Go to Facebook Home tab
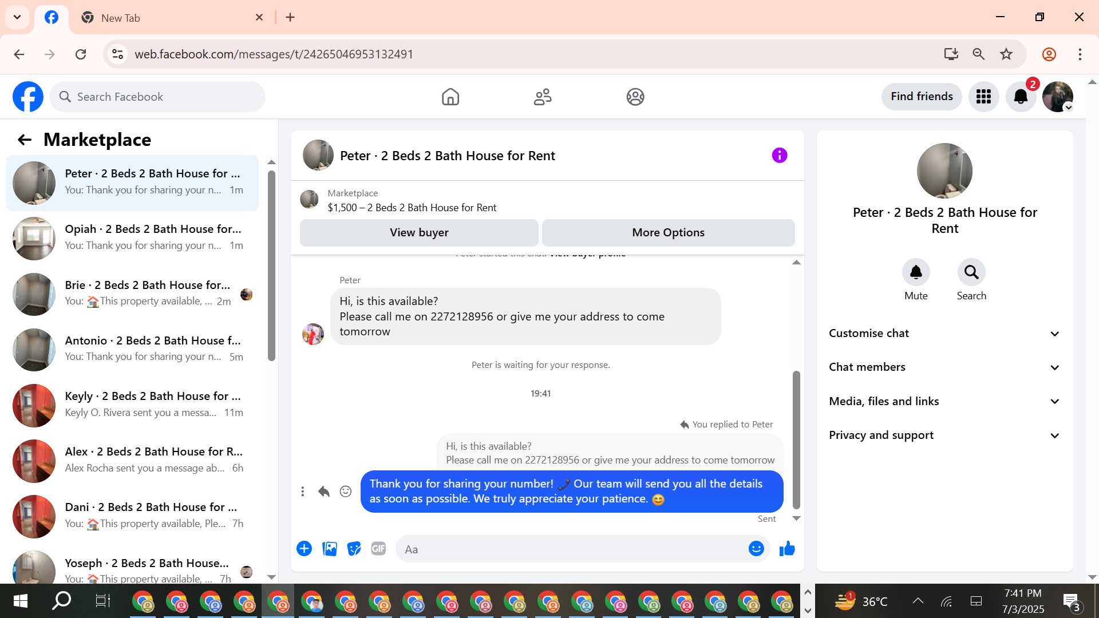The image size is (1099, 618). tap(450, 97)
